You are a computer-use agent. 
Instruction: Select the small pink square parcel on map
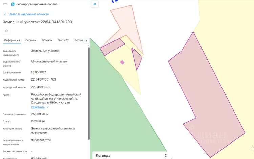click(122, 62)
